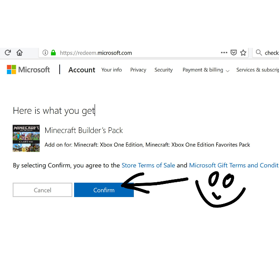The width and height of the screenshot is (279, 279).
Task: Open page actions three-dot menu
Action: tap(224, 53)
